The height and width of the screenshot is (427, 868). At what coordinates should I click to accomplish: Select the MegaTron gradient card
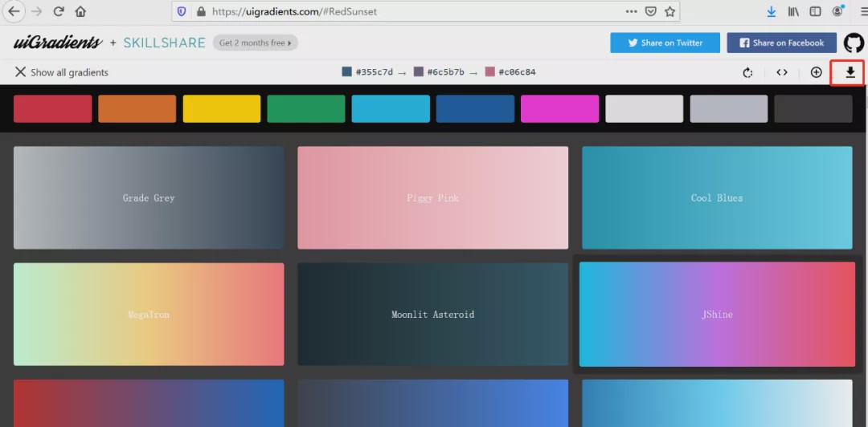(x=149, y=314)
